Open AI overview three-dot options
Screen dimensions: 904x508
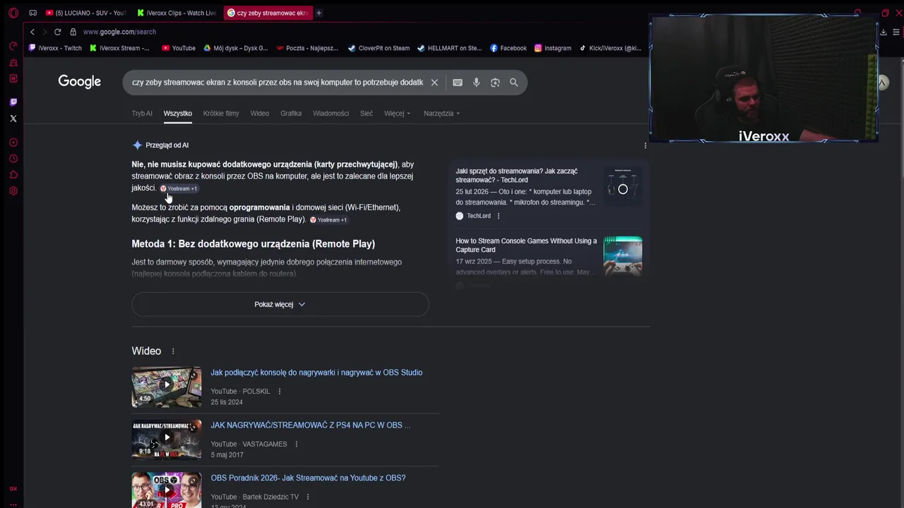pos(645,145)
